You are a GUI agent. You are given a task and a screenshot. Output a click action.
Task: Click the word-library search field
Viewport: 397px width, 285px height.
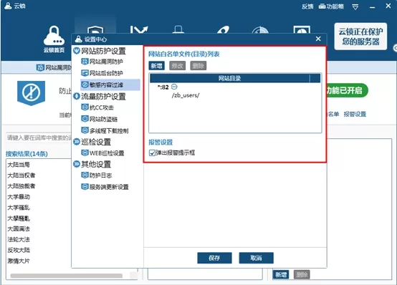[x=39, y=137]
